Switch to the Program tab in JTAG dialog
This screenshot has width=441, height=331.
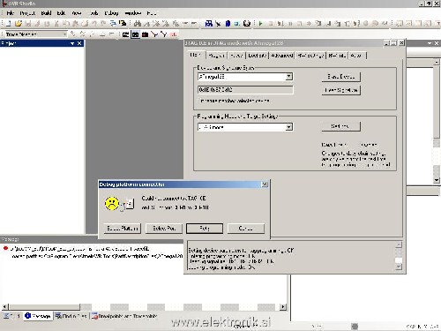click(x=217, y=56)
